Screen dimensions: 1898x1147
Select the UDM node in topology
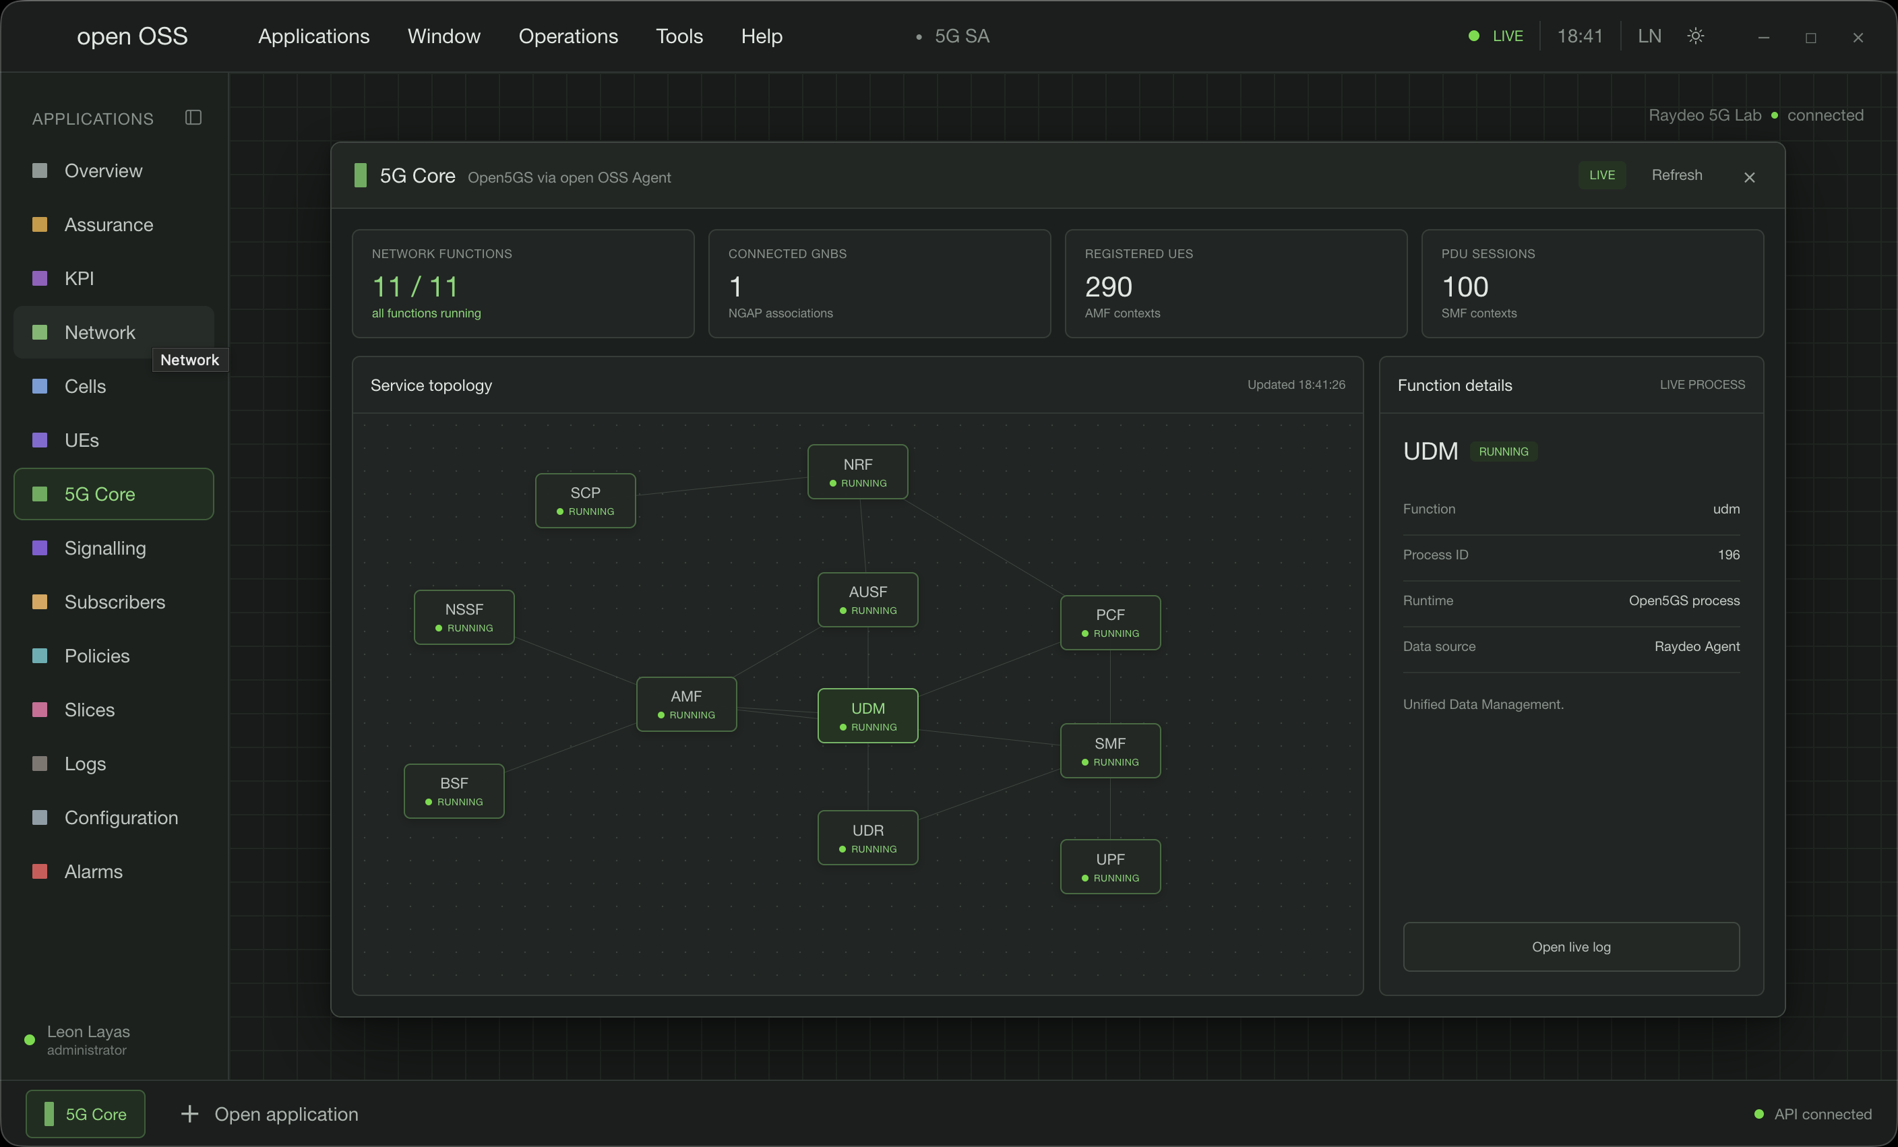coord(867,716)
